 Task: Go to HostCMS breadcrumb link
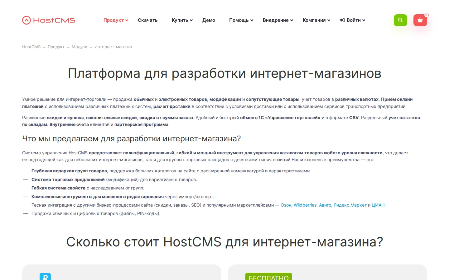(x=31, y=47)
